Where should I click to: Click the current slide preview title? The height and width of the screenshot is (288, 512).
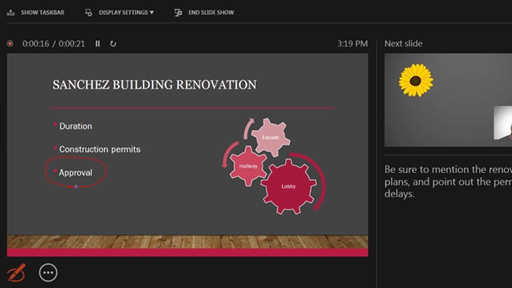pos(154,84)
